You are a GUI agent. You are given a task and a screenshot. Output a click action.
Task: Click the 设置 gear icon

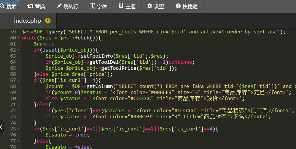(x=150, y=6)
